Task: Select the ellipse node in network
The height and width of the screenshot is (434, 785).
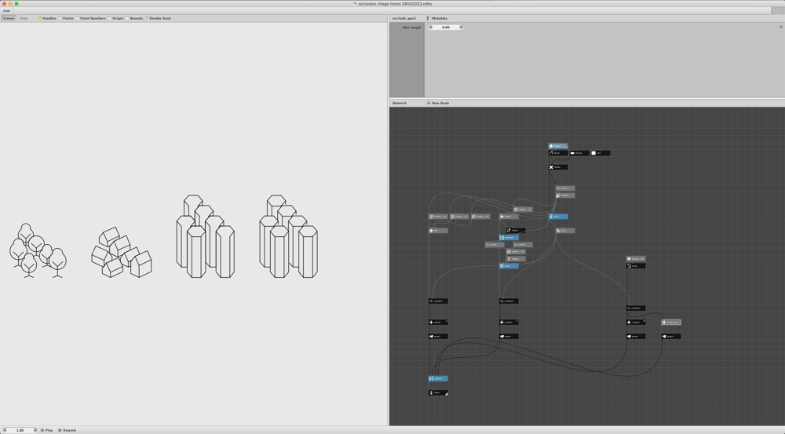Action: tap(579, 153)
